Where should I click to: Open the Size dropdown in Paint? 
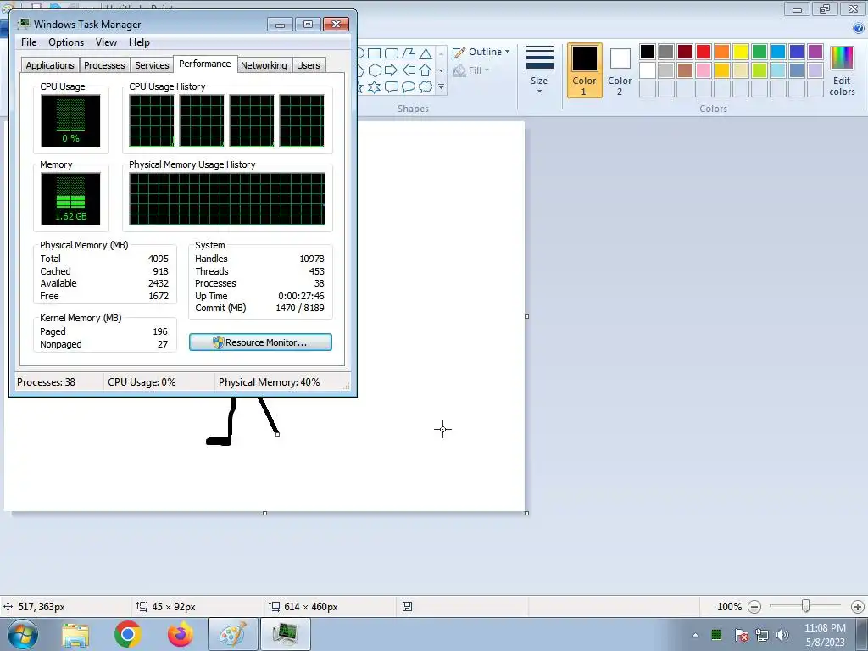[x=539, y=70]
